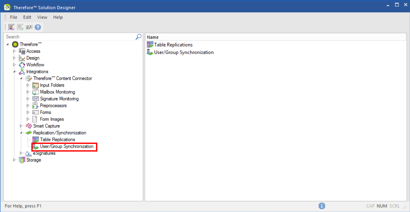The width and height of the screenshot is (410, 212).
Task: Click into the Search field
Action: point(69,37)
